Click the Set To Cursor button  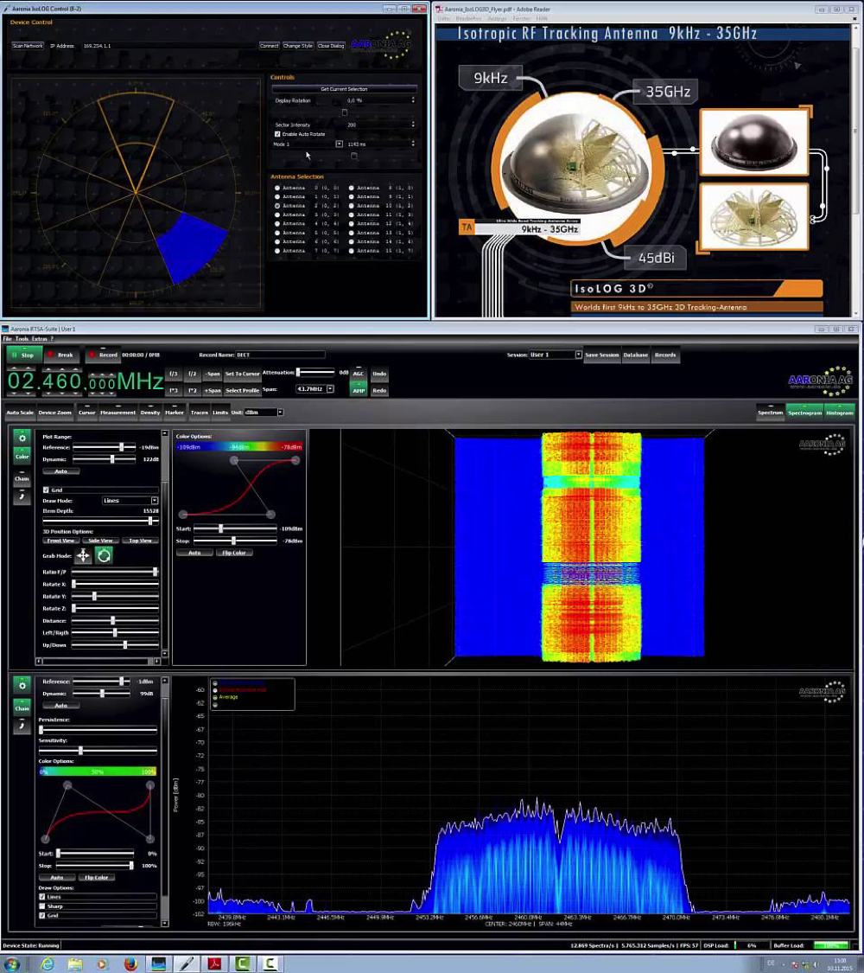pyautogui.click(x=242, y=374)
